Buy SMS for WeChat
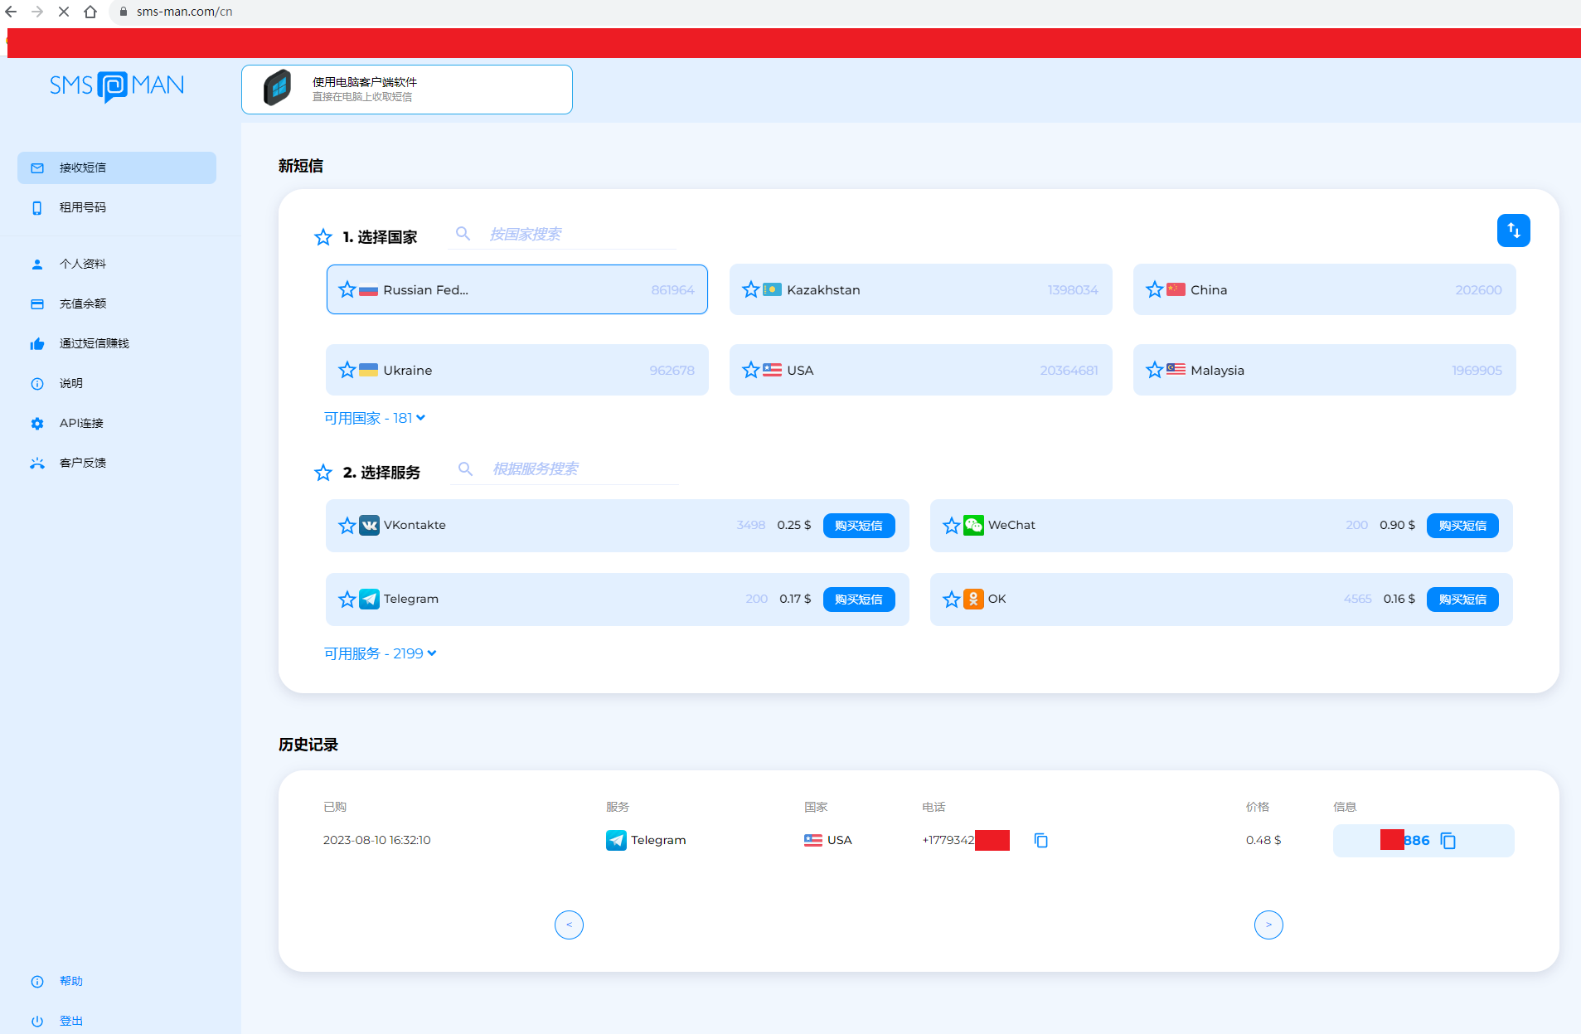Viewport: 1581px width, 1034px height. [x=1462, y=526]
